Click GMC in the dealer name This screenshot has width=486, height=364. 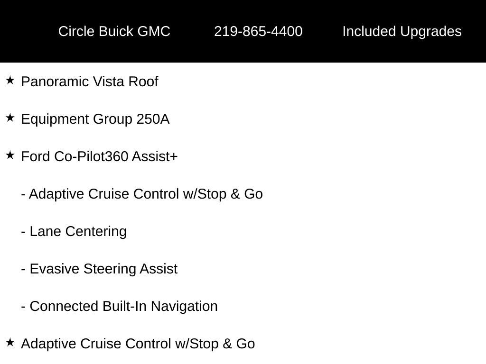(154, 31)
